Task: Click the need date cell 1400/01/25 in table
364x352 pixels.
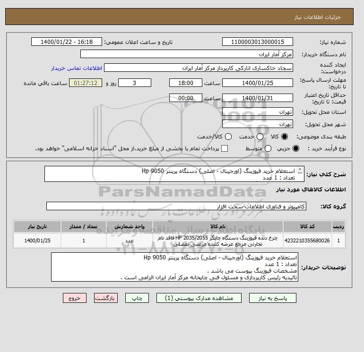Action: coord(37,240)
